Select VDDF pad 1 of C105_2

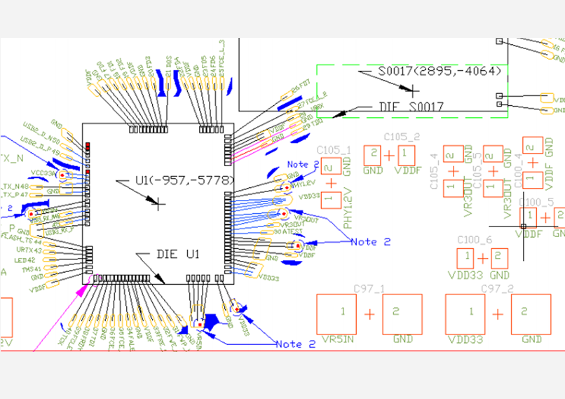407,153
